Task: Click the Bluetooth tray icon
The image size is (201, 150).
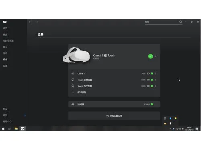Action: (x=170, y=118)
